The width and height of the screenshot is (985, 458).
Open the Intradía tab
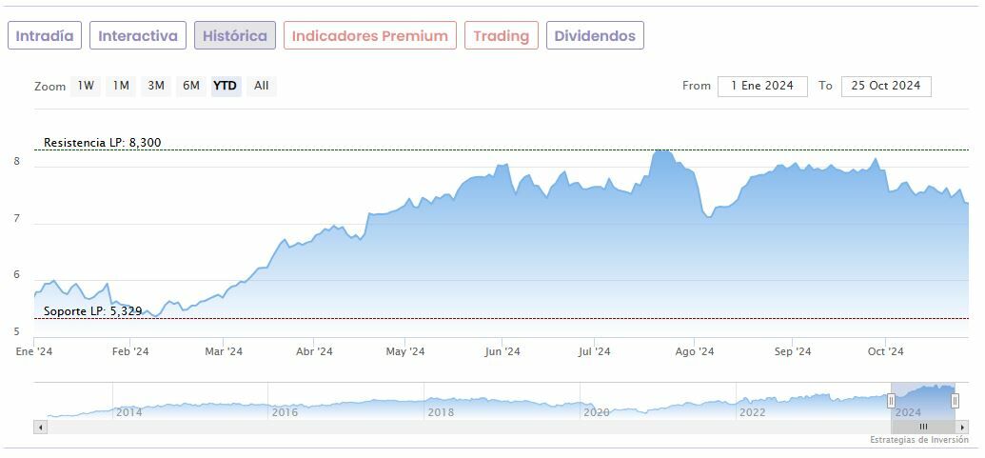pos(45,36)
